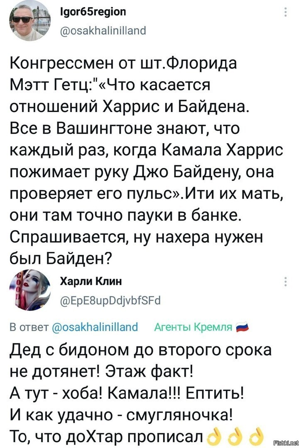Open the tweet about Мэтт Гетц
The image size is (301, 448).
[x=147, y=161]
